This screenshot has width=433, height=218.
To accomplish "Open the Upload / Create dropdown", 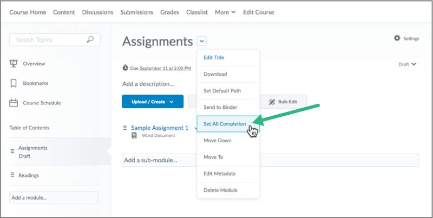I will pos(153,102).
